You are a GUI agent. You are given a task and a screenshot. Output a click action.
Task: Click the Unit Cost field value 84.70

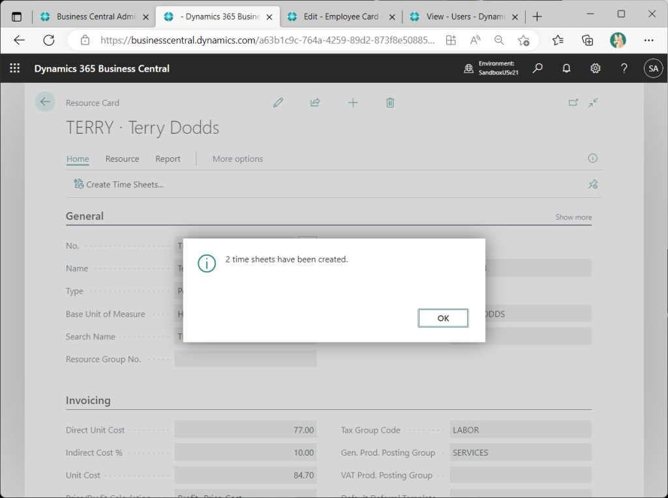pyautogui.click(x=245, y=475)
